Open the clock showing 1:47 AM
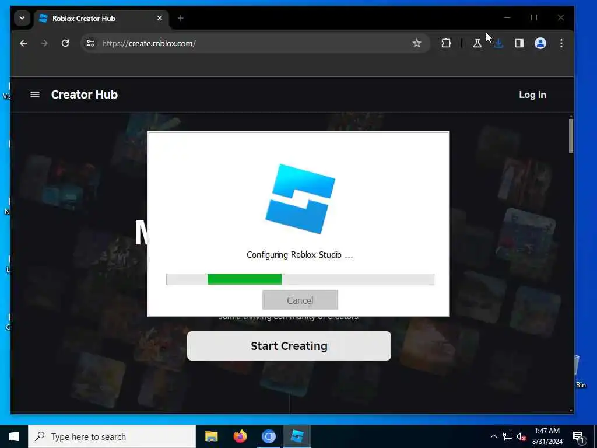This screenshot has height=448, width=597. coord(547,436)
